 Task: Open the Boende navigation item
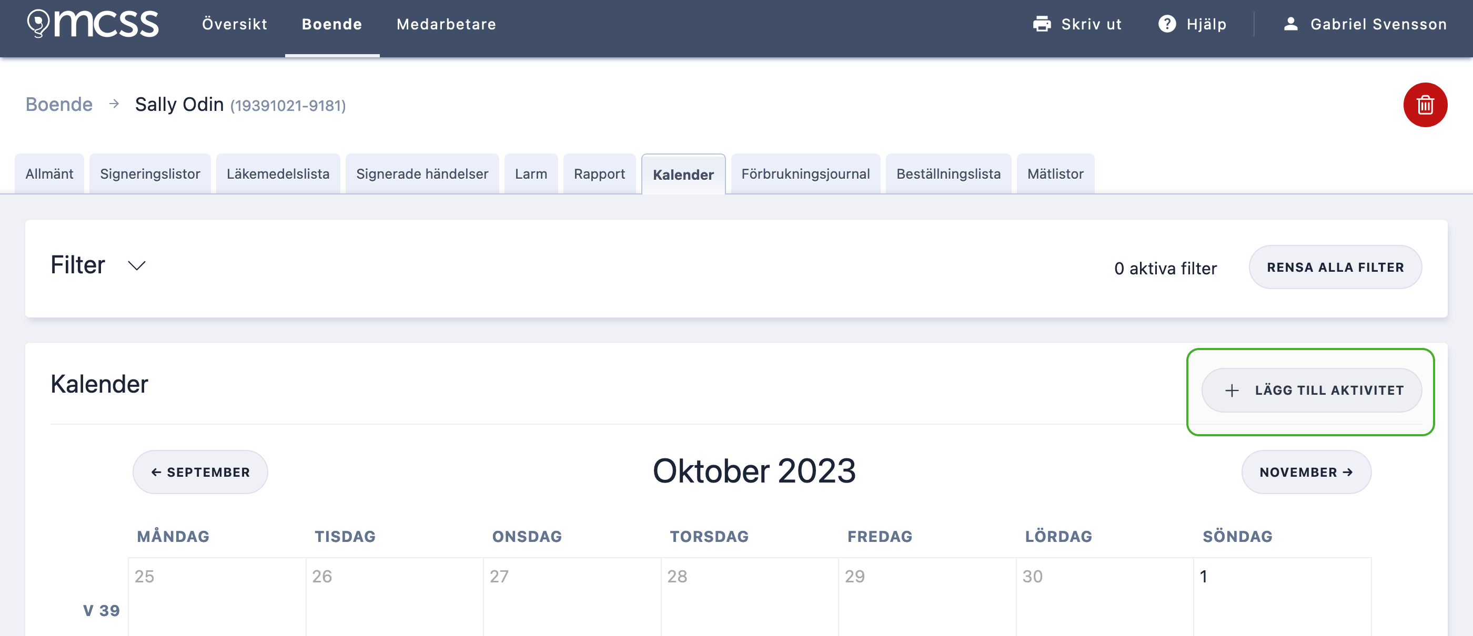[331, 24]
